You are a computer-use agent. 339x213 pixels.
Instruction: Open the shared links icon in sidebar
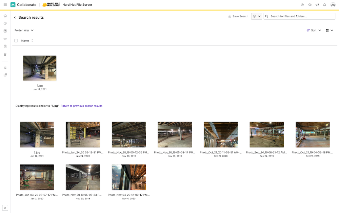(5, 39)
